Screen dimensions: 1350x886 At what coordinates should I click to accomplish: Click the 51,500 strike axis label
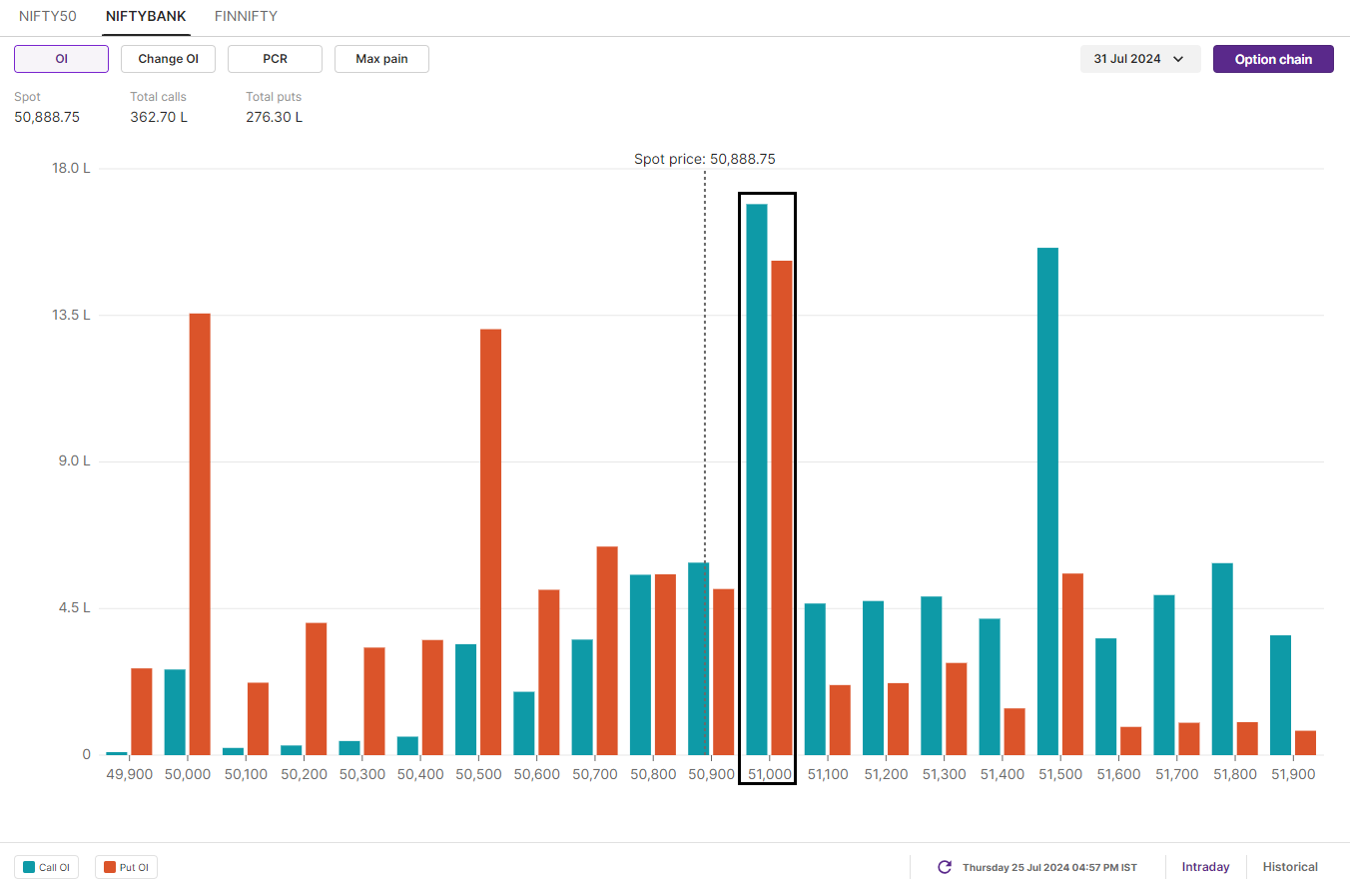[1060, 774]
